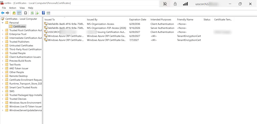Go up one level using folder-arrow icon
The height and width of the screenshot is (124, 257).
(14, 13)
